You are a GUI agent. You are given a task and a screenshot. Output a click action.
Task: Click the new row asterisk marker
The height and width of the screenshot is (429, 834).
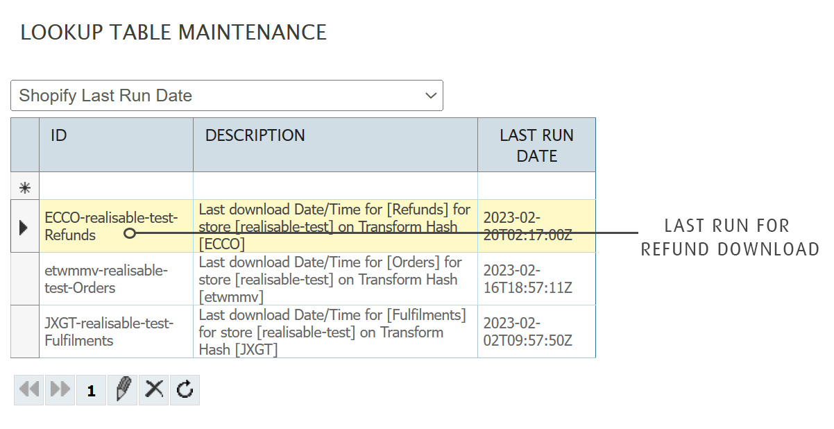tap(25, 187)
